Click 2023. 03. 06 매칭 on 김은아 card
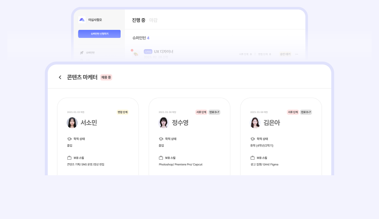This screenshot has height=219, width=379. [259, 112]
